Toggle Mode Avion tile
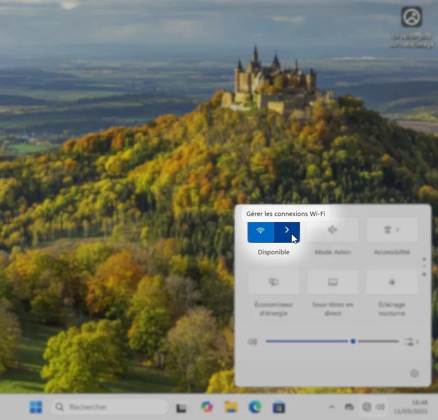Screen dimensions: 438x420 332,230
